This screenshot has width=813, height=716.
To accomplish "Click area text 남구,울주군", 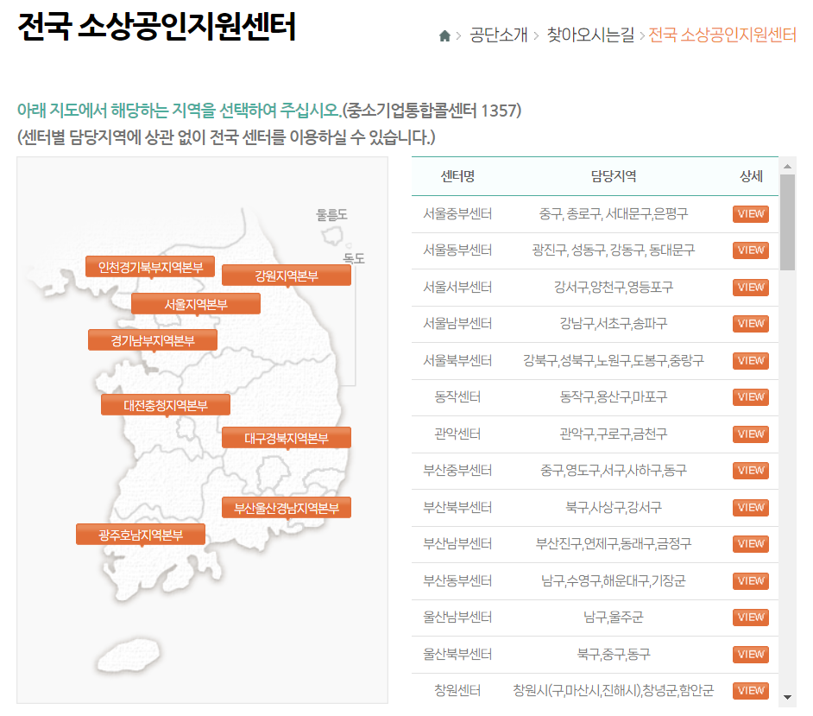I will tap(614, 618).
